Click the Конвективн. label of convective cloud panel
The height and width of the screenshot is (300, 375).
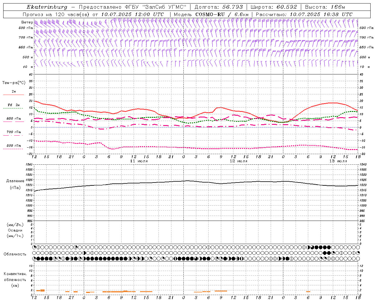15,274
